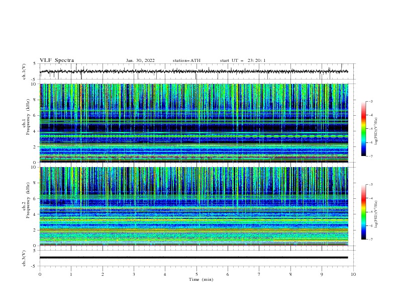The width and height of the screenshot is (398, 308).
Task: Click time-axis tick label "2"
Action: coord(103,274)
